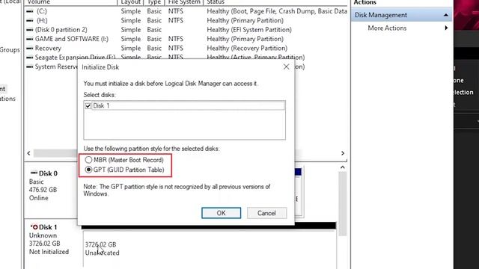
Task: Click the Seagate Expansion Drive icon
Action: [x=30, y=58]
